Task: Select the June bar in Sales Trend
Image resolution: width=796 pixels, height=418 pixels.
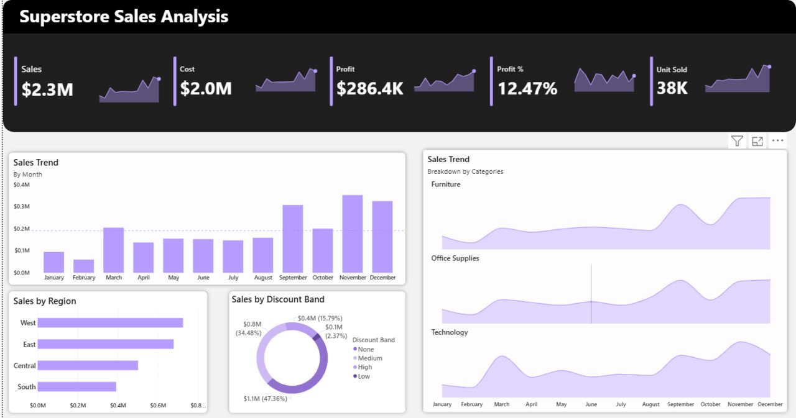Action: (203, 256)
